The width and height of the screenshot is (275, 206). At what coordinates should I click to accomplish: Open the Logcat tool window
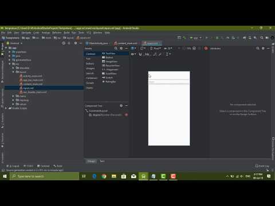13,166
